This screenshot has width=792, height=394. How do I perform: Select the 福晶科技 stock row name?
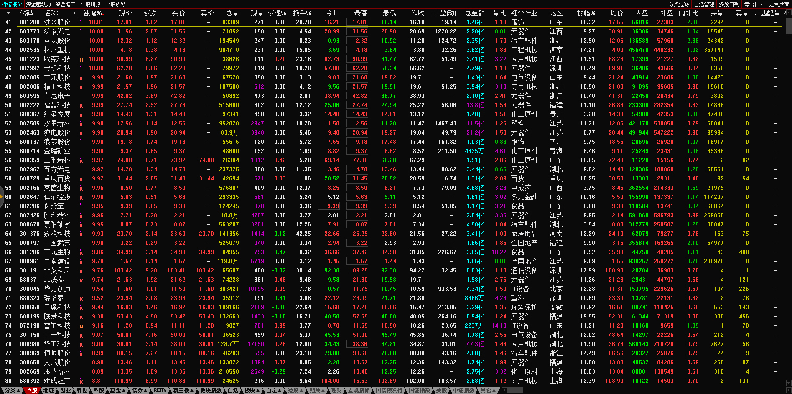[x=57, y=105]
